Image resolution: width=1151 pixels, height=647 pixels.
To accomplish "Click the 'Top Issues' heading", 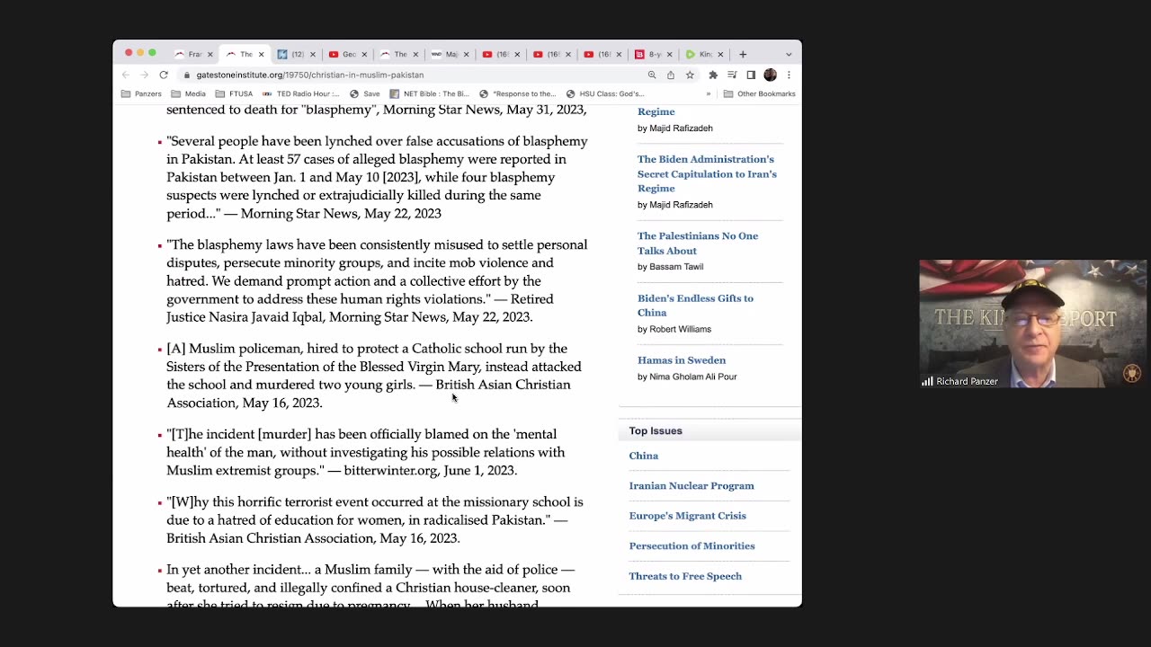I will click(x=656, y=431).
